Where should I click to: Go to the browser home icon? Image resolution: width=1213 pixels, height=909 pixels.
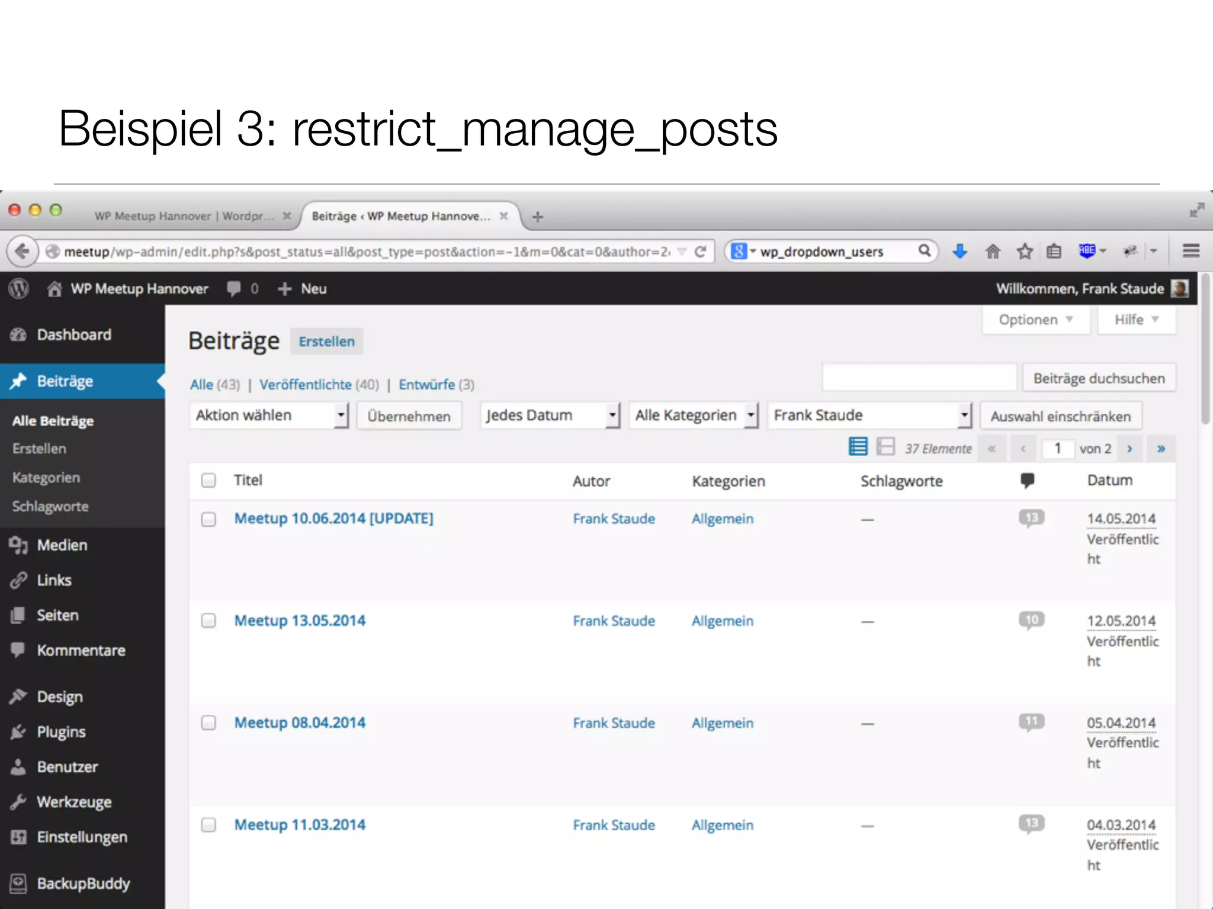[x=993, y=252]
